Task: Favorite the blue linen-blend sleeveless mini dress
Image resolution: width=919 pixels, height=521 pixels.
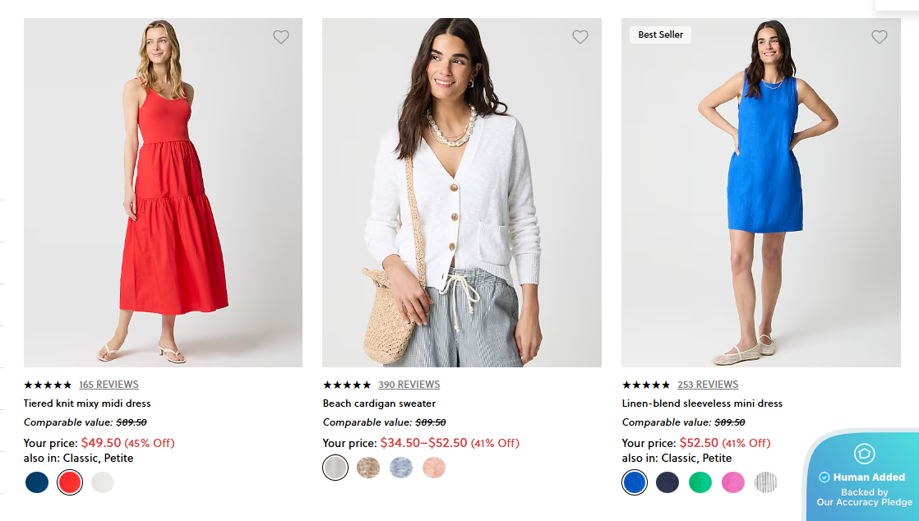Action: [x=879, y=37]
